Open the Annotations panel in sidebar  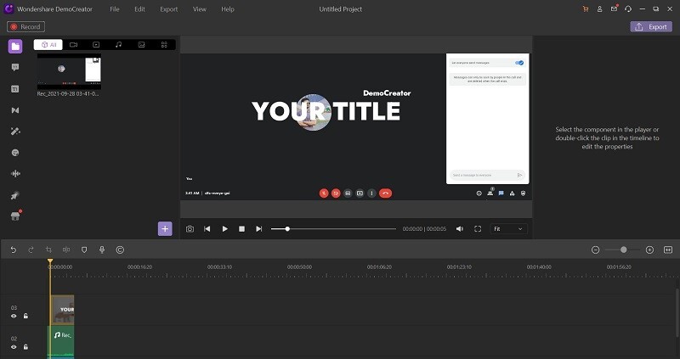15,67
